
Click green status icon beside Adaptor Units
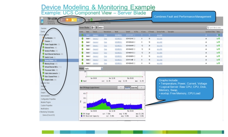coord(43,80)
